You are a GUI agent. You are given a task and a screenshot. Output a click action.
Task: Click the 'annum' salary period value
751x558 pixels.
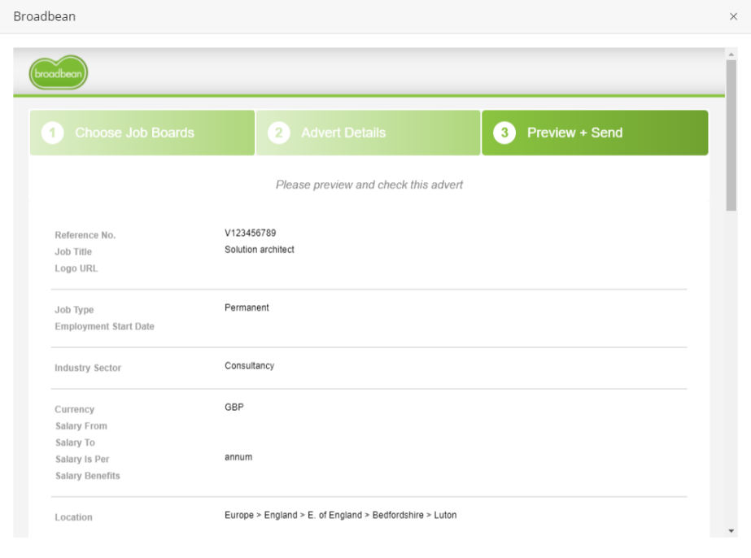click(x=238, y=457)
